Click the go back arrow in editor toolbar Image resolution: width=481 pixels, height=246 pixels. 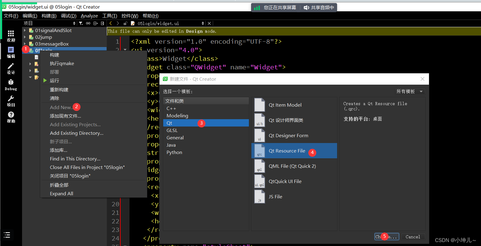pyautogui.click(x=111, y=23)
